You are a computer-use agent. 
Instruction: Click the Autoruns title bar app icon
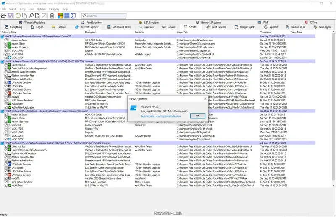pyautogui.click(x=3, y=3)
